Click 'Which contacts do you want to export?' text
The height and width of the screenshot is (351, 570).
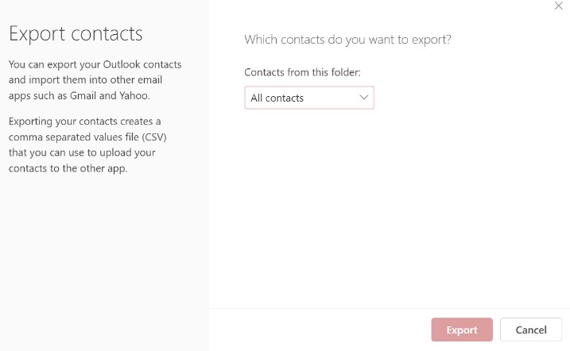[347, 39]
